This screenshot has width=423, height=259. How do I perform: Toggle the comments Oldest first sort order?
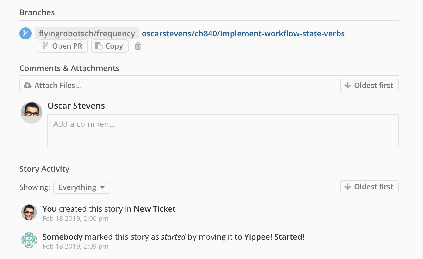[369, 86]
